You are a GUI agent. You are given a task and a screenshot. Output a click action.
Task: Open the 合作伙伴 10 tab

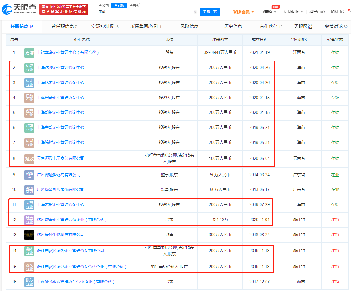(271, 27)
